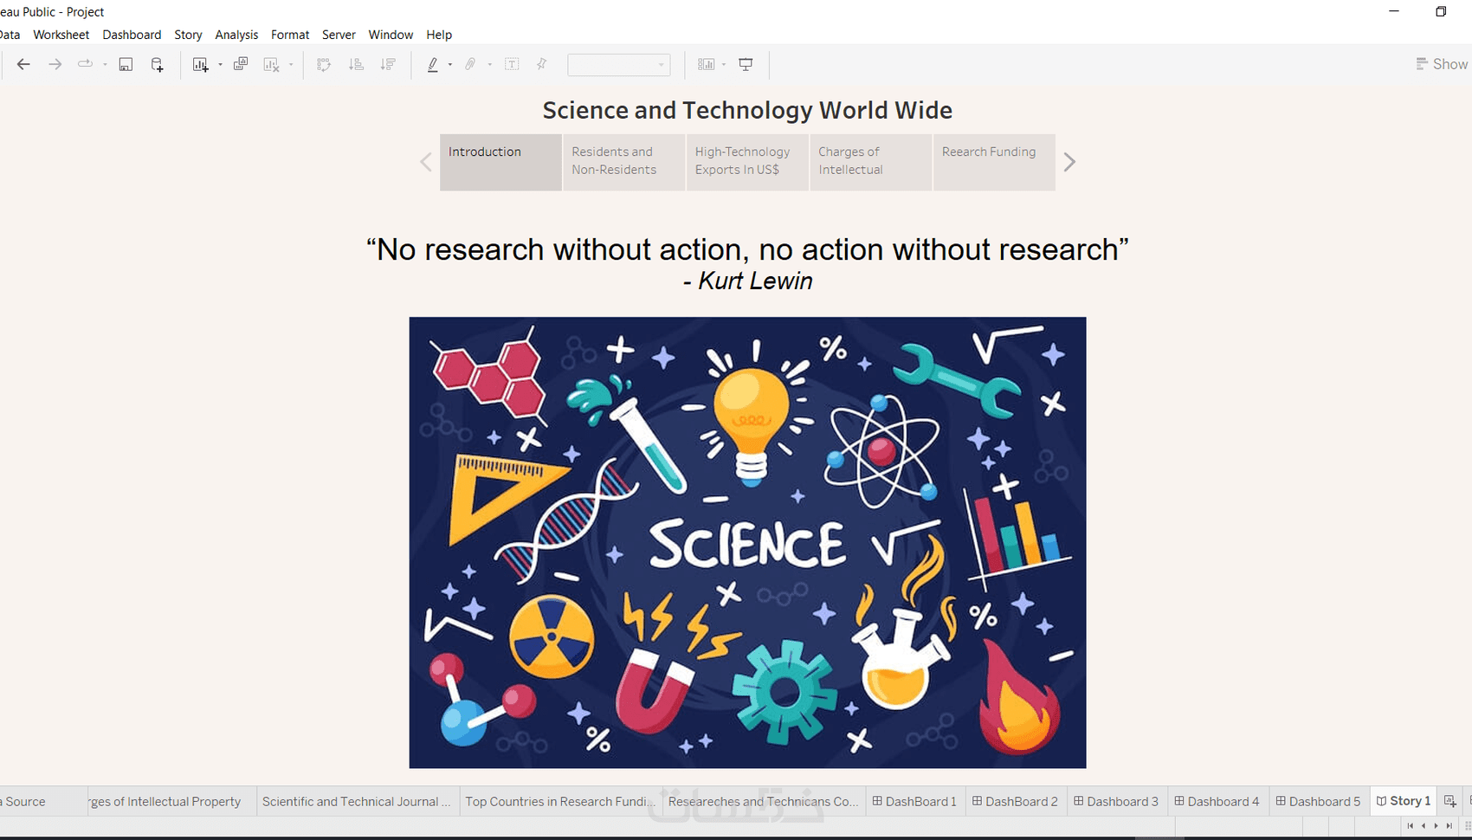Click the Kurt Lewin quote text
The image size is (1472, 840).
coord(747,264)
